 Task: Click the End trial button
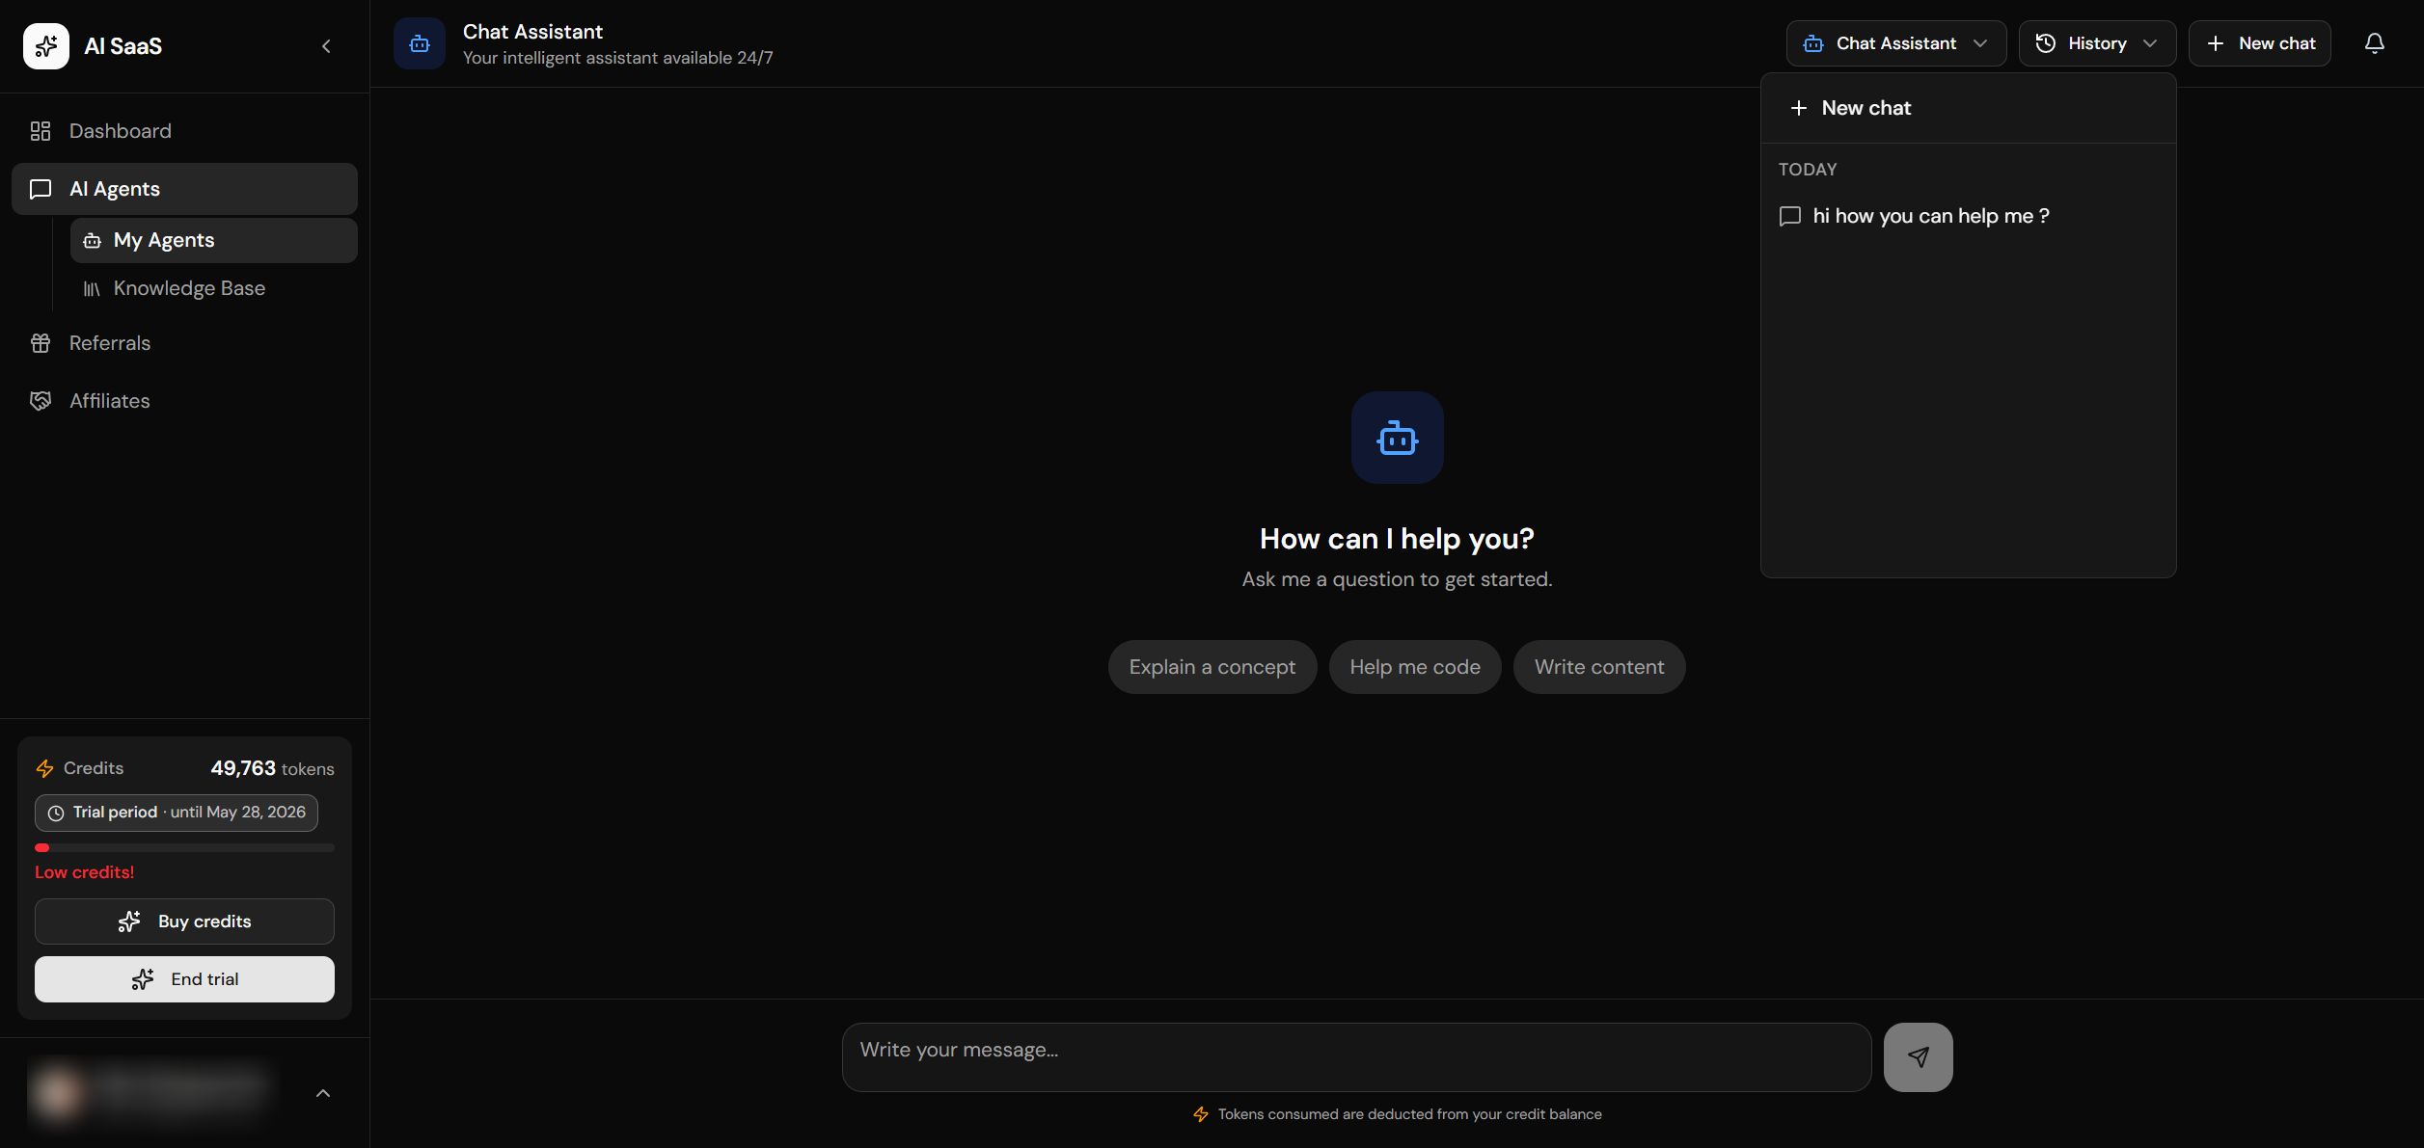pos(184,979)
